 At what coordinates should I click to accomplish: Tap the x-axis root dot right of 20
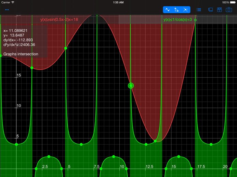click(x=231, y=169)
